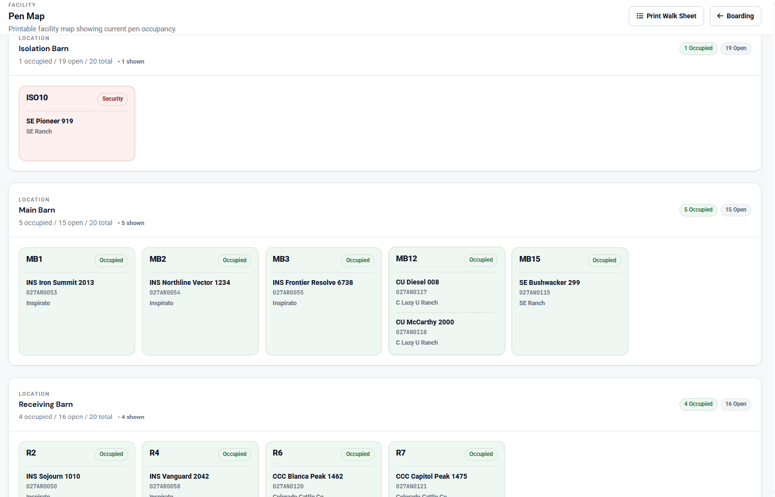Click the Occupied badge on pen R6
Screen dimensions: 775x497
pos(358,454)
